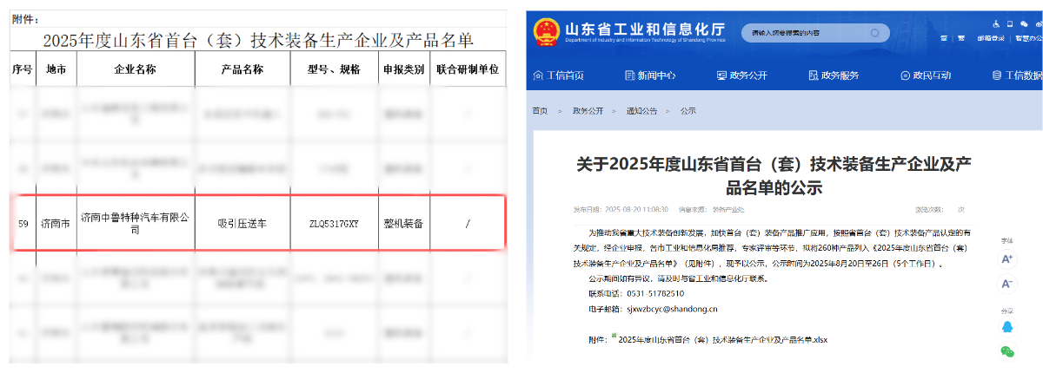Download the 2025年度山东省首台(套) xlsx attachment
This screenshot has height=373, width=1043.
coord(723,339)
